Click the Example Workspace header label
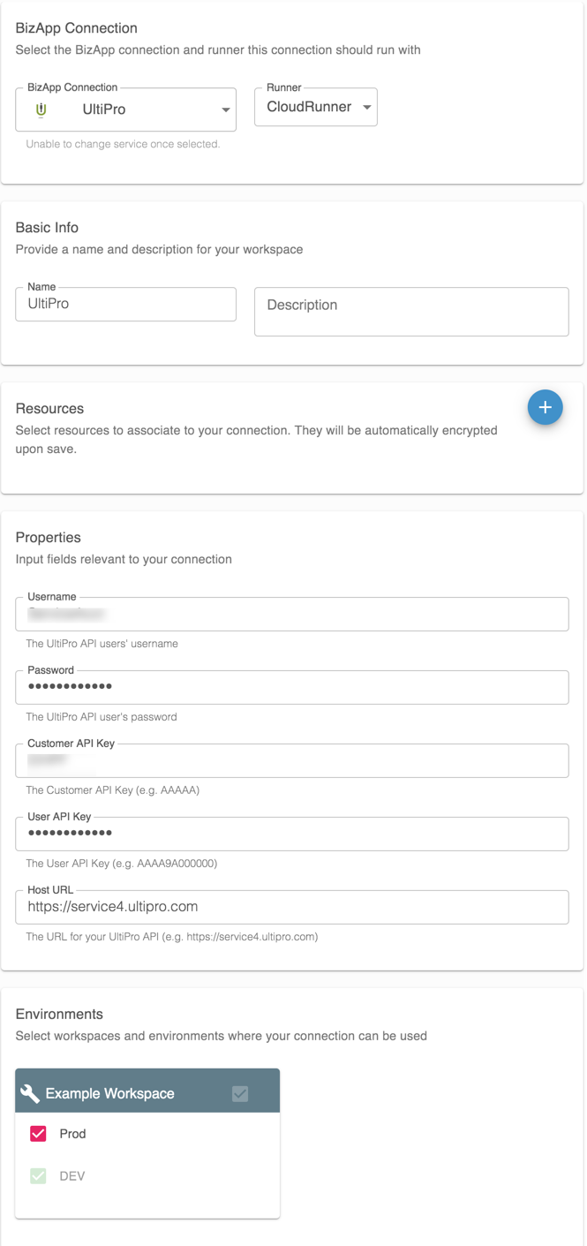Image resolution: width=587 pixels, height=1246 pixels. [110, 1093]
